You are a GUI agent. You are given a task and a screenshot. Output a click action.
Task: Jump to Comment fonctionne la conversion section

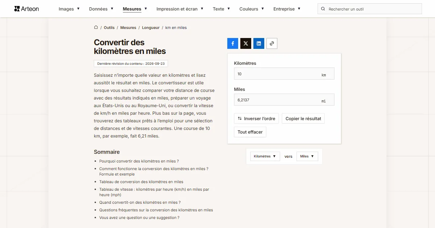point(154,172)
